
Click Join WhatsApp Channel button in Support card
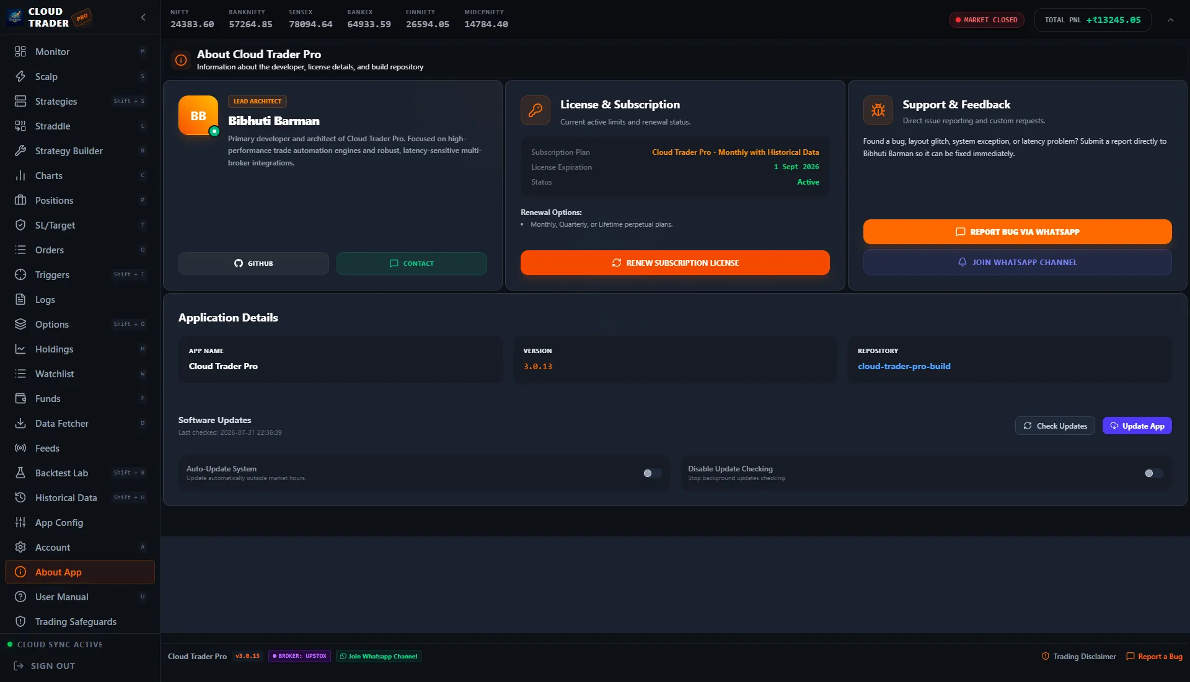pyautogui.click(x=1017, y=262)
